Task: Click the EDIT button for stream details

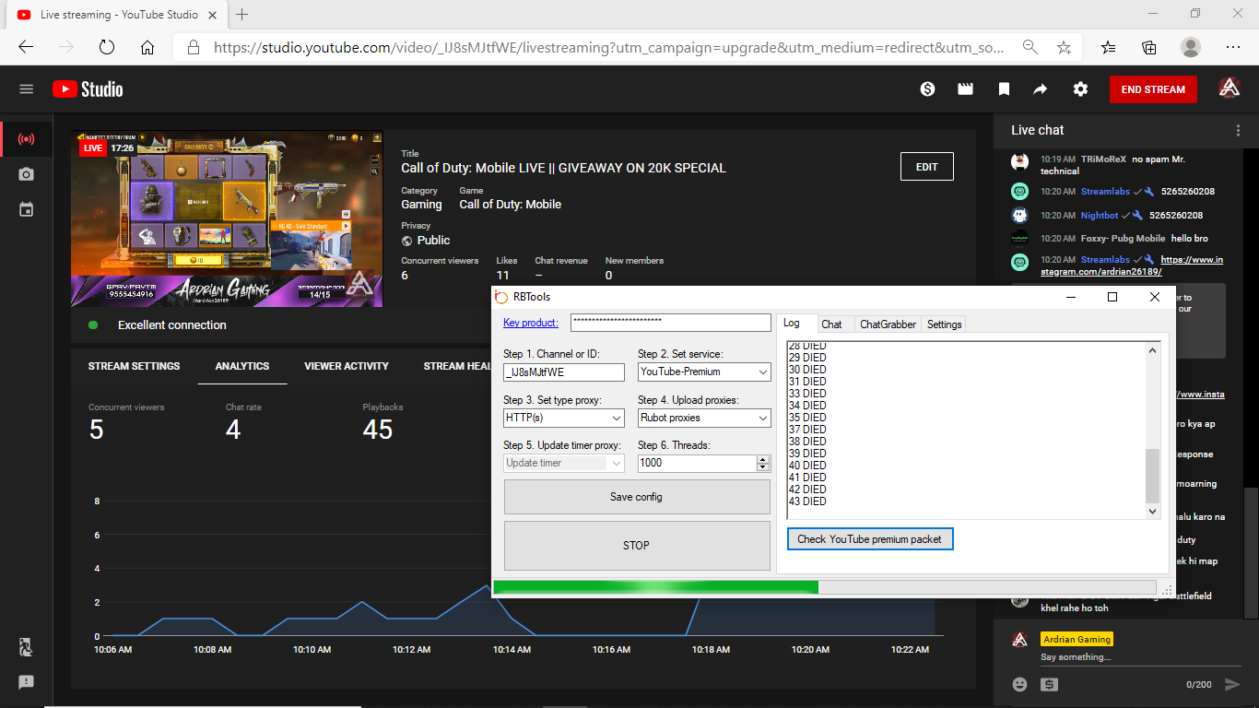Action: point(926,167)
